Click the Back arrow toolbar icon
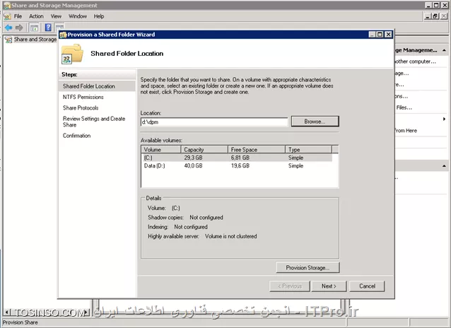 pyautogui.click(x=8, y=28)
